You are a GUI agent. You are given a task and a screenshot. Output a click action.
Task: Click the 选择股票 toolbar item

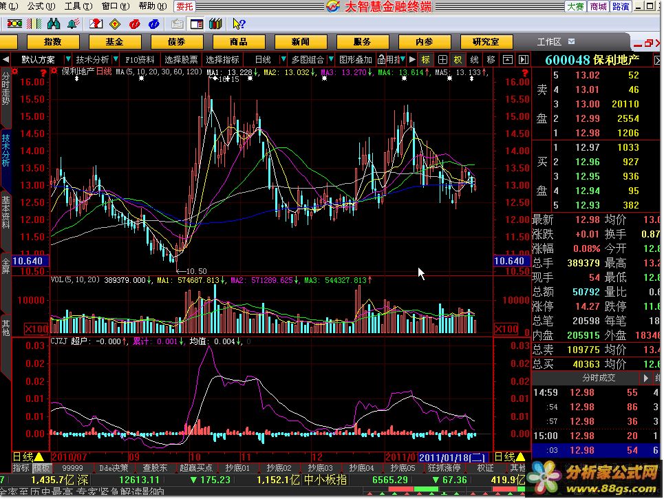click(x=181, y=60)
